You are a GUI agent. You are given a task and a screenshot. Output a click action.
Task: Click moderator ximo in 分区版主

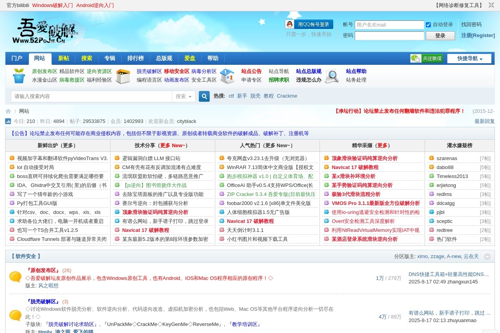422,256
